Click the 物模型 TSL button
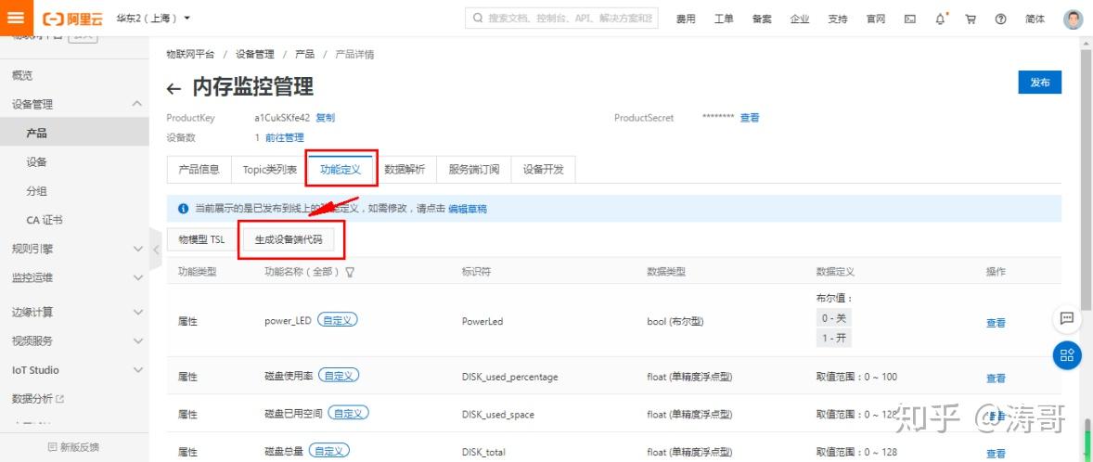Viewport: 1093px width, 462px height. tap(201, 239)
